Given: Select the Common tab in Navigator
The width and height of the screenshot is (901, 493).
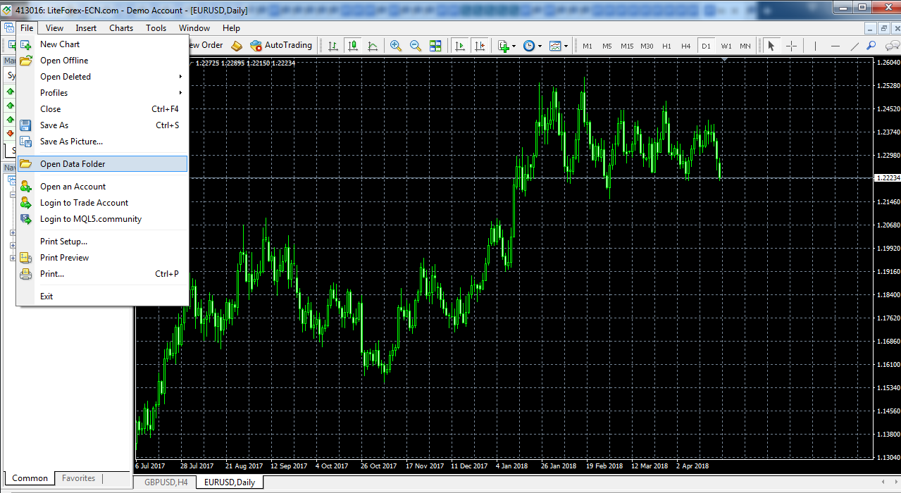Looking at the screenshot, I should pyautogui.click(x=30, y=478).
